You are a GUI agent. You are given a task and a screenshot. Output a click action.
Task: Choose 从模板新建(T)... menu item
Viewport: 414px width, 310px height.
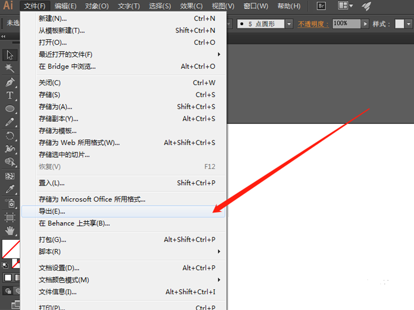click(x=123, y=30)
